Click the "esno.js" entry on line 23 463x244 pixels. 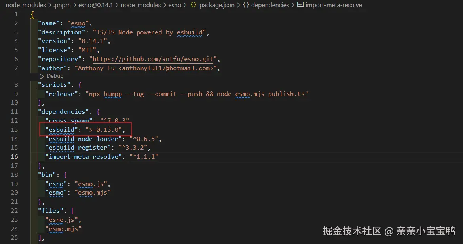pos(61,220)
